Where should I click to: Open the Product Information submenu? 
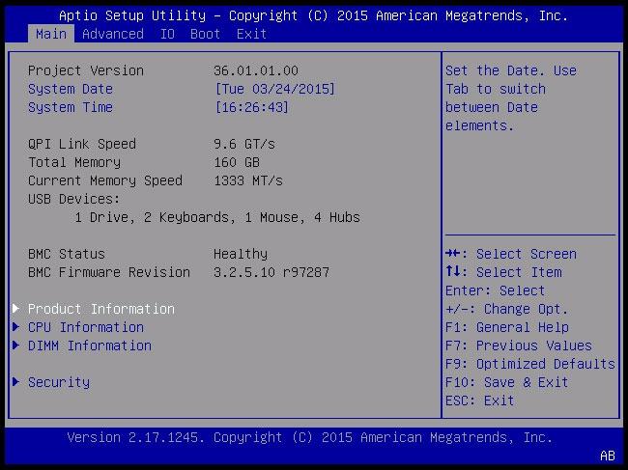[x=100, y=309]
